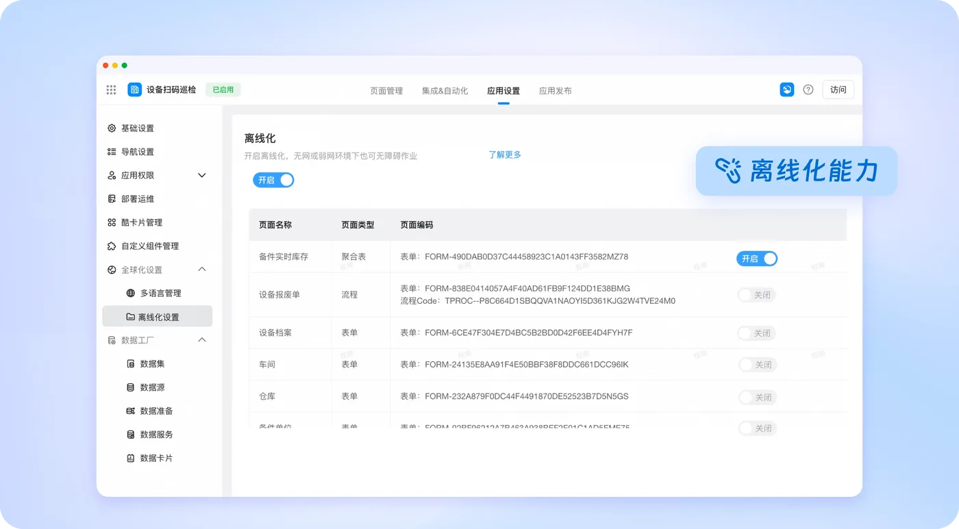The image size is (959, 529).
Task: Enable offline toggle for 车间
Action: point(758,365)
